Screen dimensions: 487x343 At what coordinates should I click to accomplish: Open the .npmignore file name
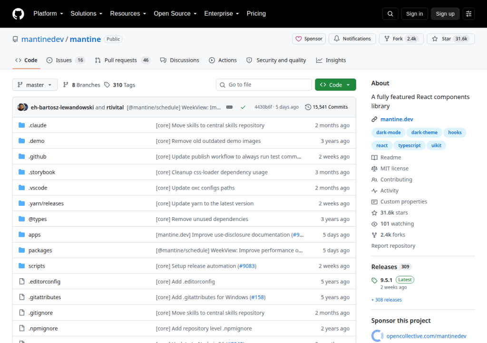pyautogui.click(x=43, y=328)
